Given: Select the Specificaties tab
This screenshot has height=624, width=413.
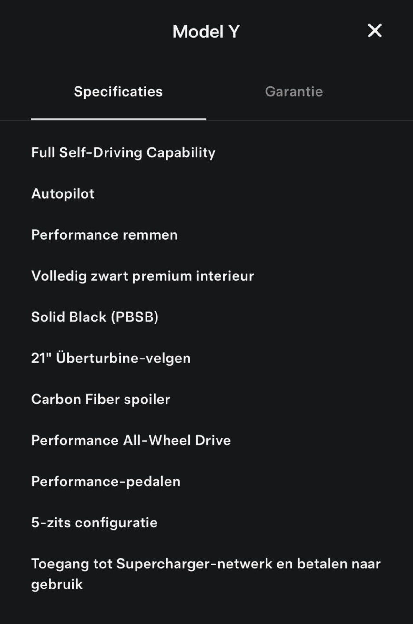Looking at the screenshot, I should [x=118, y=92].
